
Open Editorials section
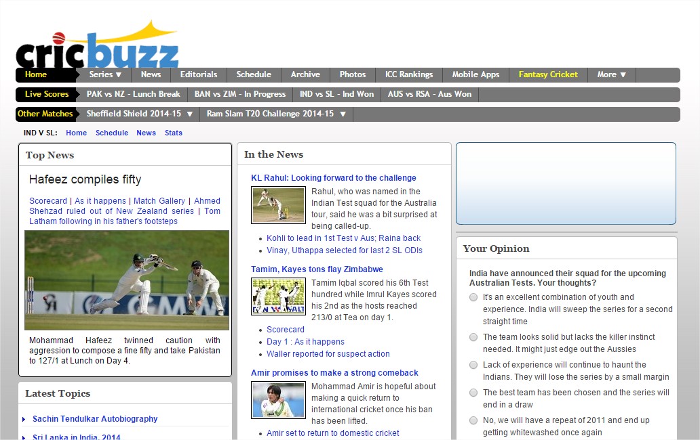(199, 75)
